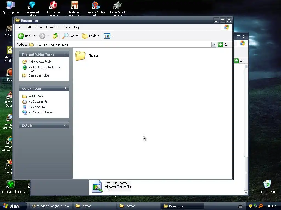Click Go in the Resources window

click(223, 45)
